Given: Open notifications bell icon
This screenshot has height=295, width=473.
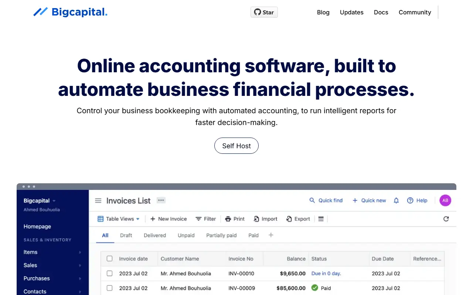Looking at the screenshot, I should point(396,201).
